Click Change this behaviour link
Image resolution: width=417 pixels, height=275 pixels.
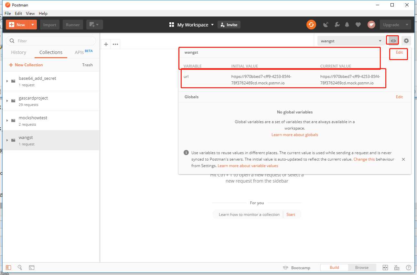(364, 159)
